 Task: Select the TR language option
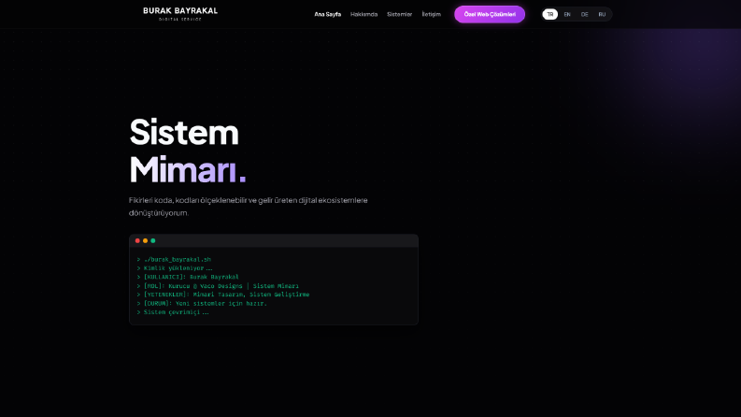click(x=550, y=14)
